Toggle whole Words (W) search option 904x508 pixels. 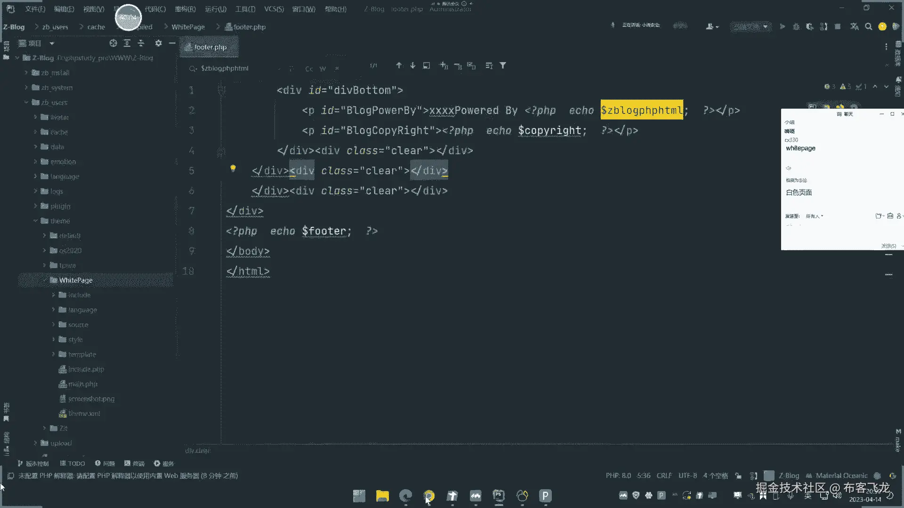(x=323, y=69)
